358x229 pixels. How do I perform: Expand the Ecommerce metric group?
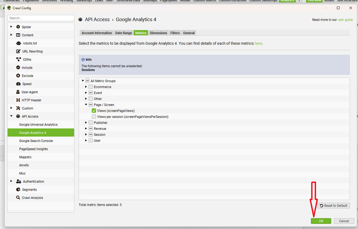click(x=86, y=87)
